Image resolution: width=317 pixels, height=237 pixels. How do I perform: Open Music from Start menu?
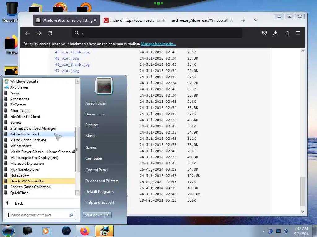[90, 136]
